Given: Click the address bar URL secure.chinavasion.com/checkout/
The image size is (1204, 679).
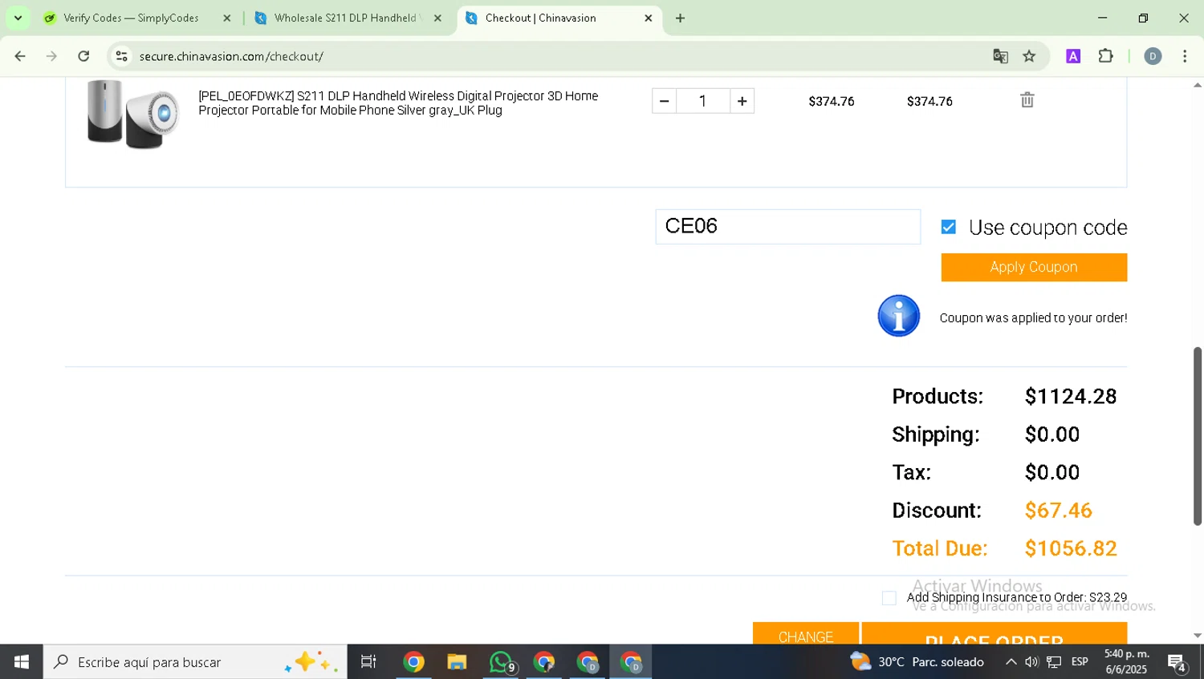Looking at the screenshot, I should pos(231,56).
